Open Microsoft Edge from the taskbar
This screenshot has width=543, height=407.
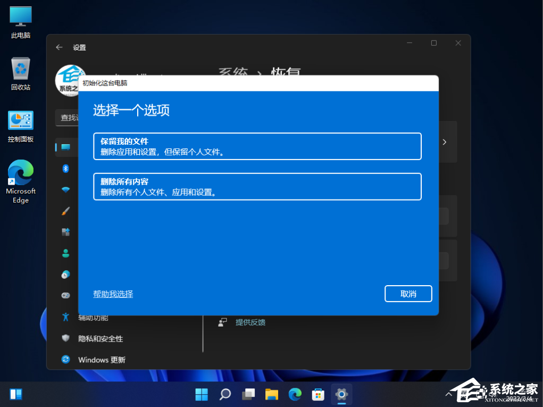[295, 394]
